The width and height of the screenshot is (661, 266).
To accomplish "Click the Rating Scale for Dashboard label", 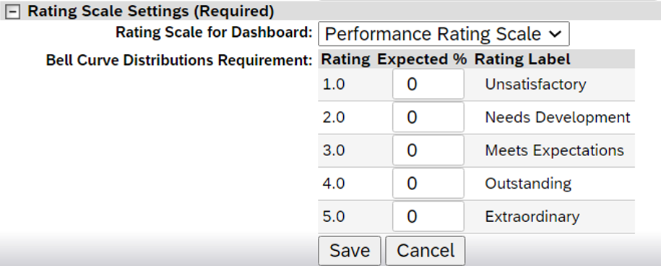I will point(214,33).
